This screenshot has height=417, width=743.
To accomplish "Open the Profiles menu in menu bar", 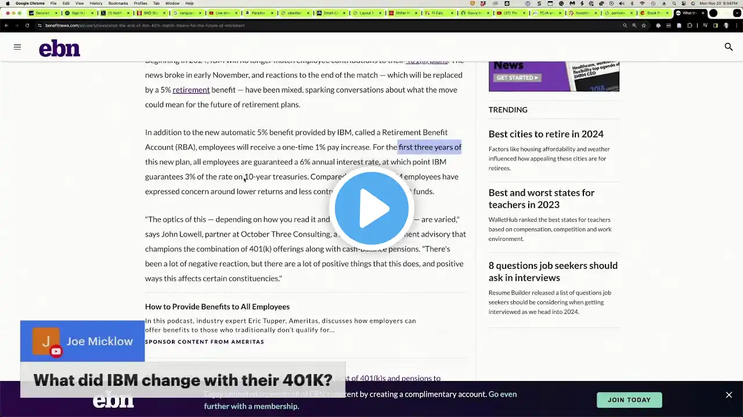I will point(140,3).
